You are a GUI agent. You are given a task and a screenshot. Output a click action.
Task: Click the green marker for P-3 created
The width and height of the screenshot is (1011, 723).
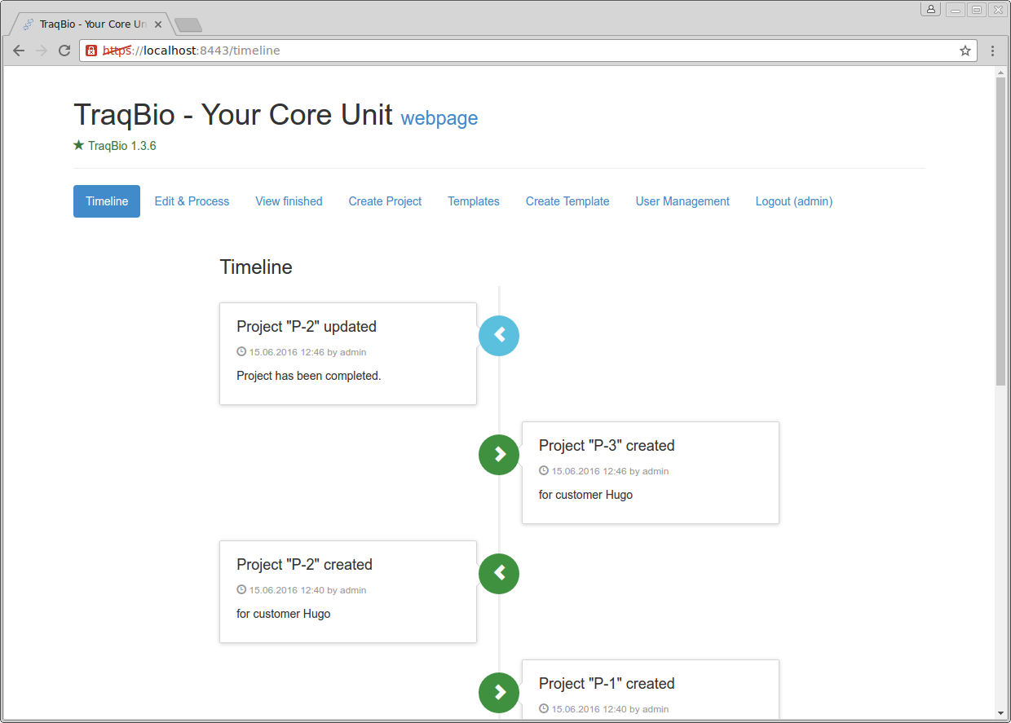(x=499, y=454)
